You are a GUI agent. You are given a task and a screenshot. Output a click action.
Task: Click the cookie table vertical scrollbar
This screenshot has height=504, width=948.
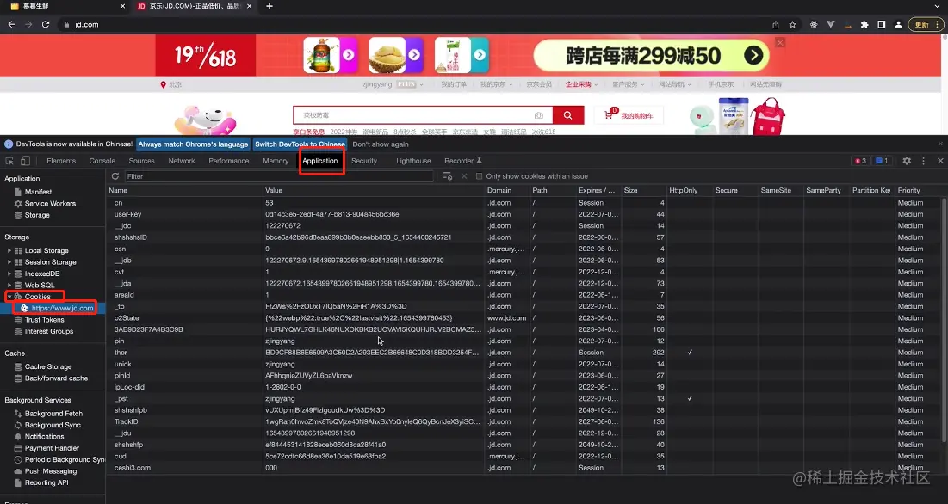(944, 320)
